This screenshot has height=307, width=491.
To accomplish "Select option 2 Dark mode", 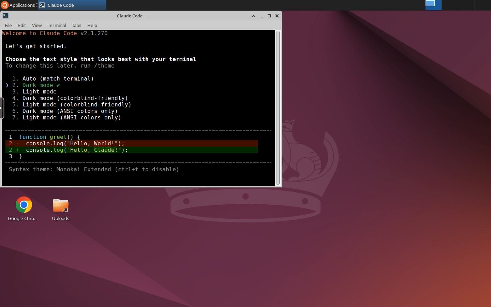I will click(x=36, y=85).
